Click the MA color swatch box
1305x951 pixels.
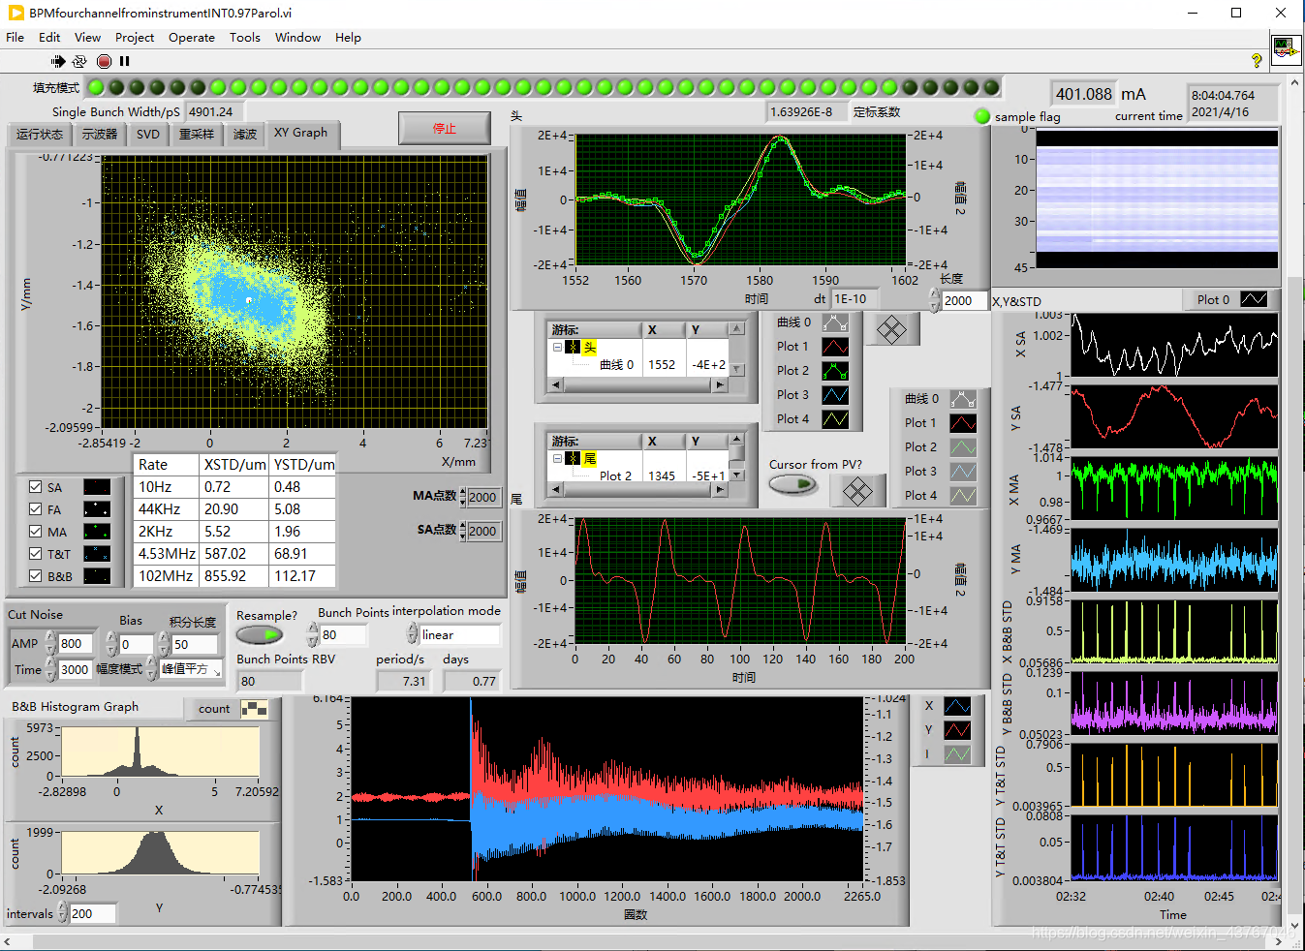[97, 532]
